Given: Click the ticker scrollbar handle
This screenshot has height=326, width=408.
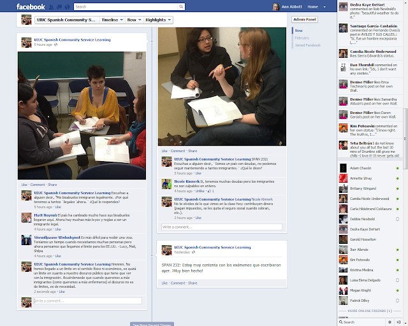Looking at the screenshot, I should pyautogui.click(x=405, y=139).
